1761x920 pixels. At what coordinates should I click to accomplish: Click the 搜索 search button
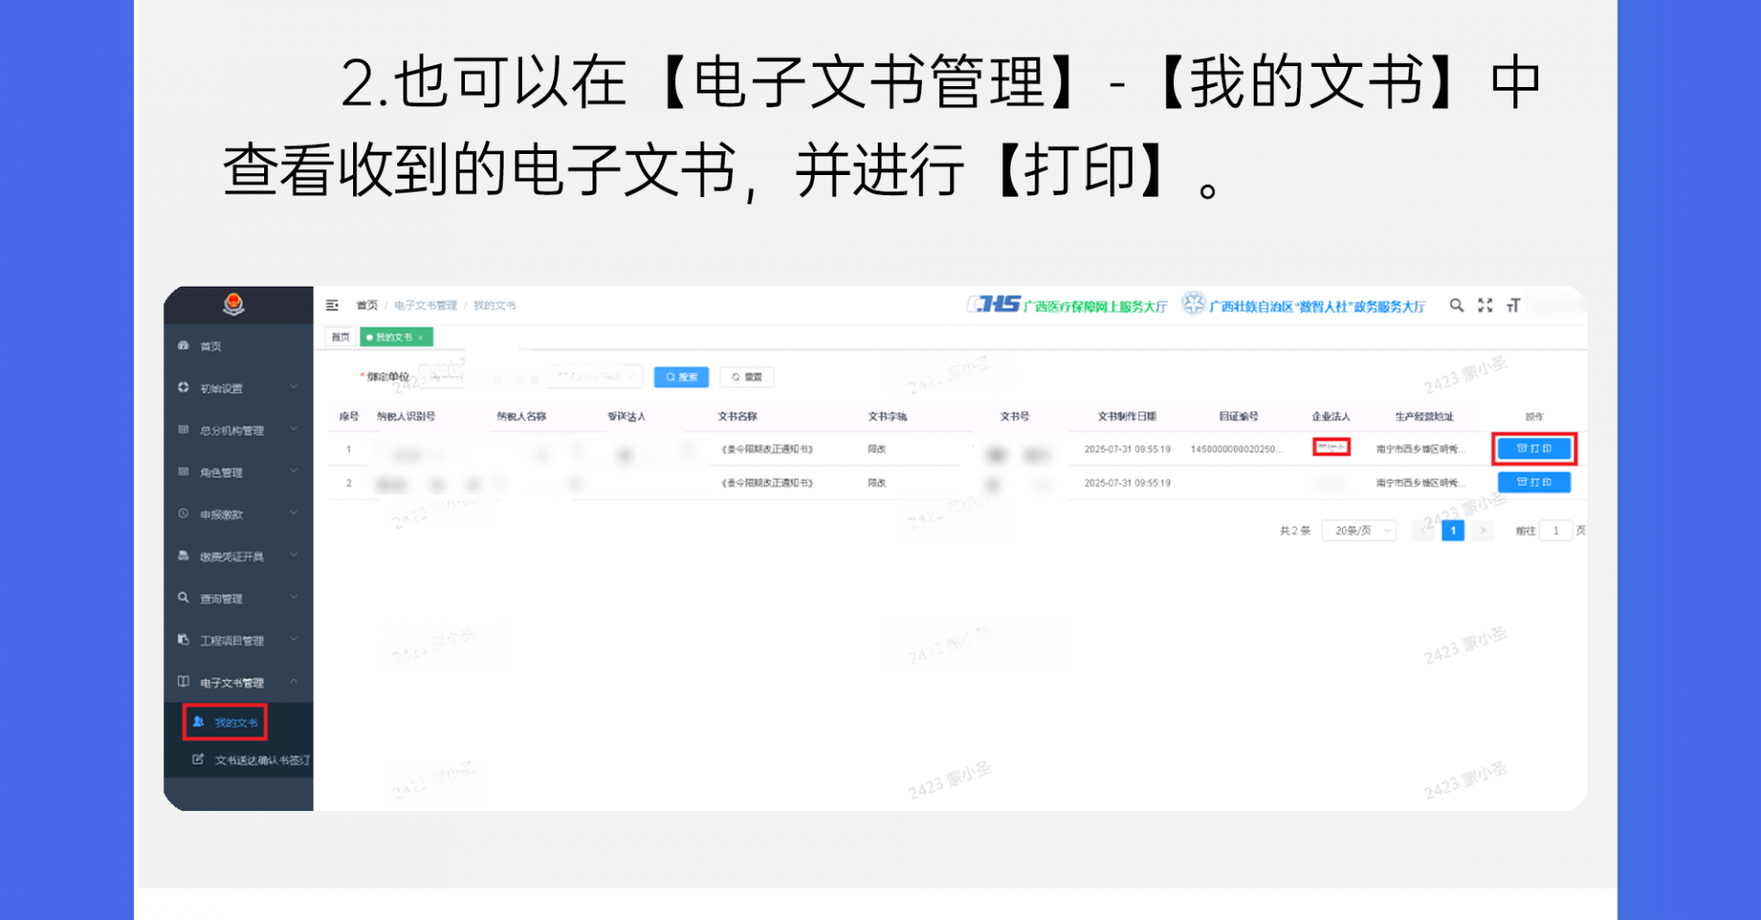click(681, 377)
